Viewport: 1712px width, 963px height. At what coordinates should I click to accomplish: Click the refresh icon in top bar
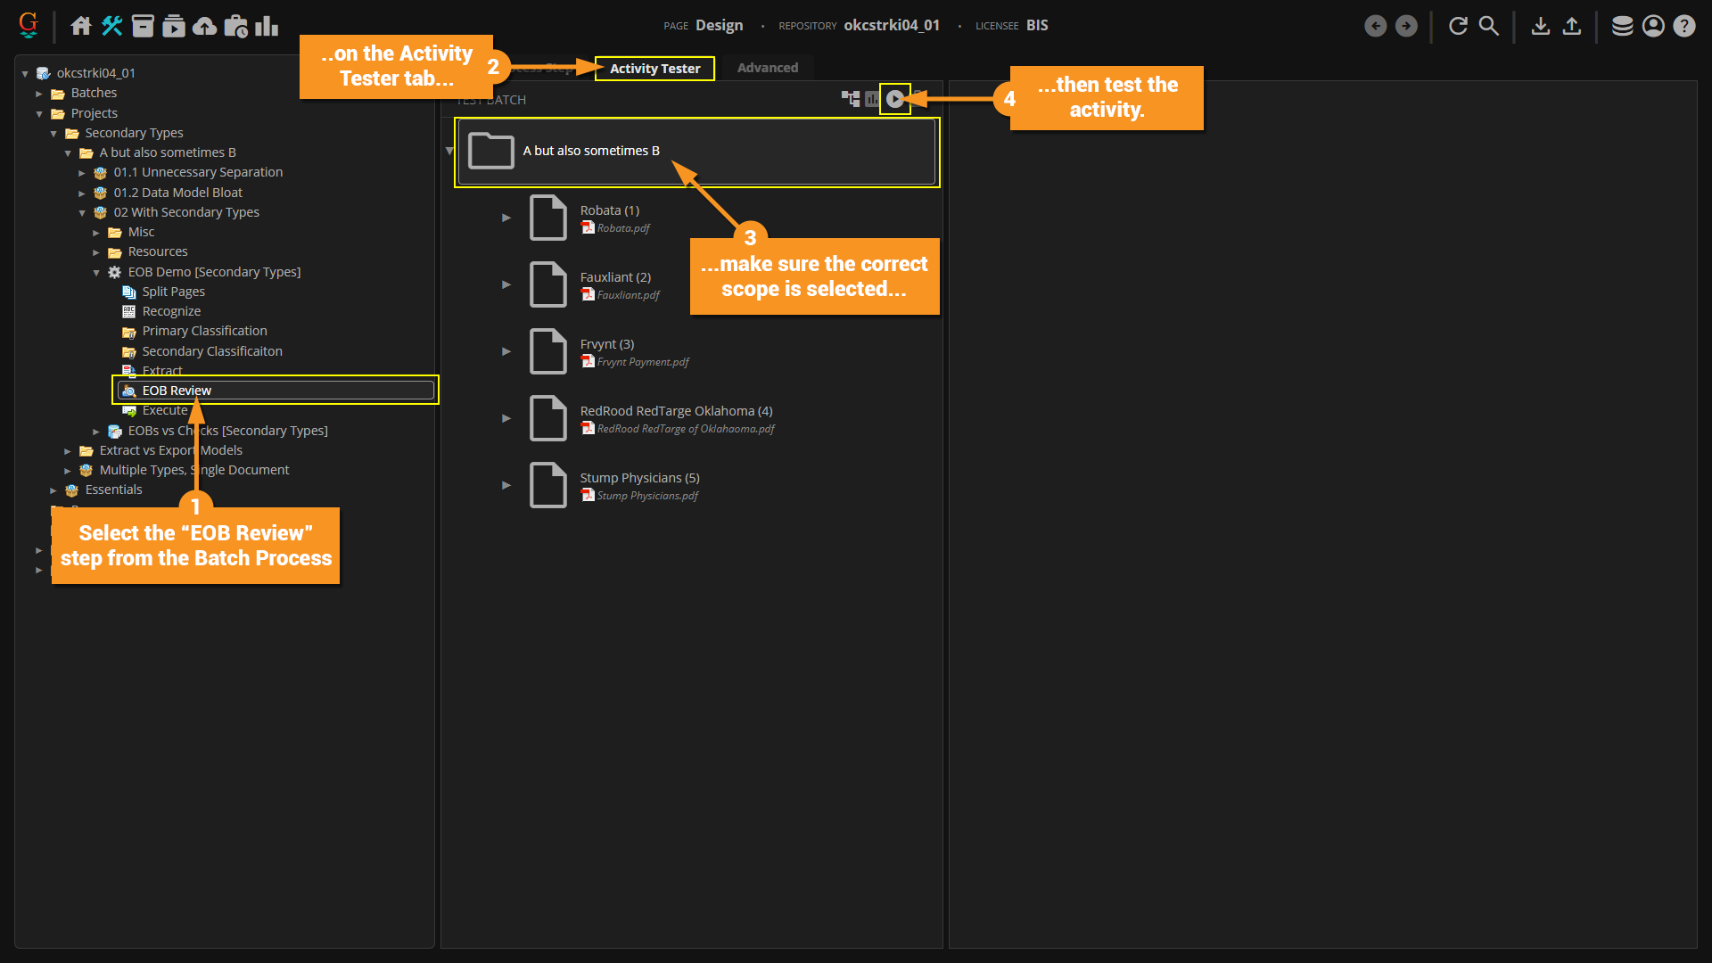(x=1458, y=26)
